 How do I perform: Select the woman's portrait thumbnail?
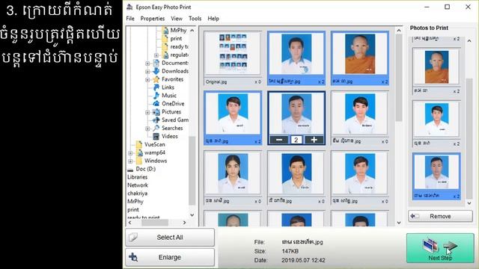[x=233, y=178]
